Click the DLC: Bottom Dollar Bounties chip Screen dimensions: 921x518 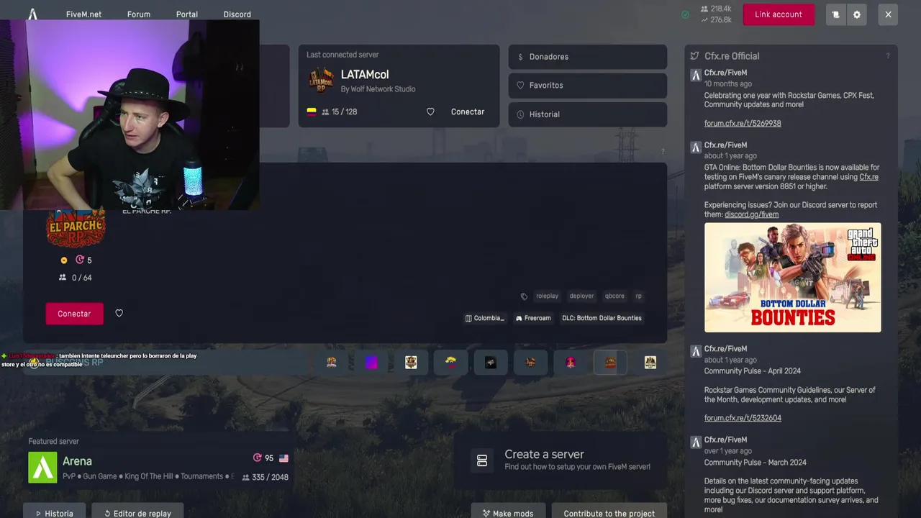[602, 318]
